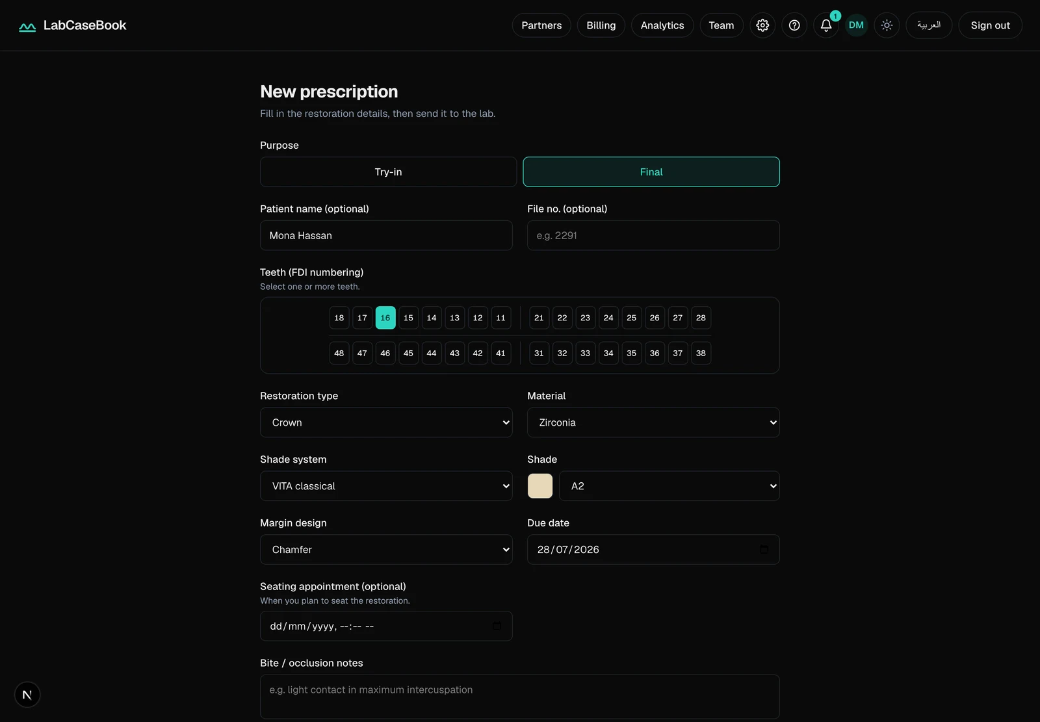Select the Final purpose
The image size is (1040, 722).
tap(651, 172)
